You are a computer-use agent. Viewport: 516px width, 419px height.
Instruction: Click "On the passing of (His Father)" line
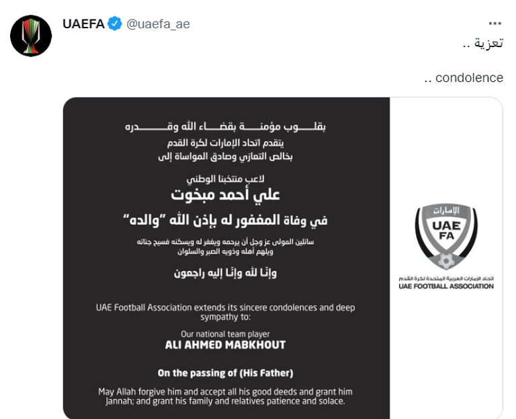(x=225, y=373)
